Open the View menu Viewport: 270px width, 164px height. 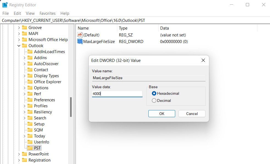pyautogui.click(x=30, y=13)
